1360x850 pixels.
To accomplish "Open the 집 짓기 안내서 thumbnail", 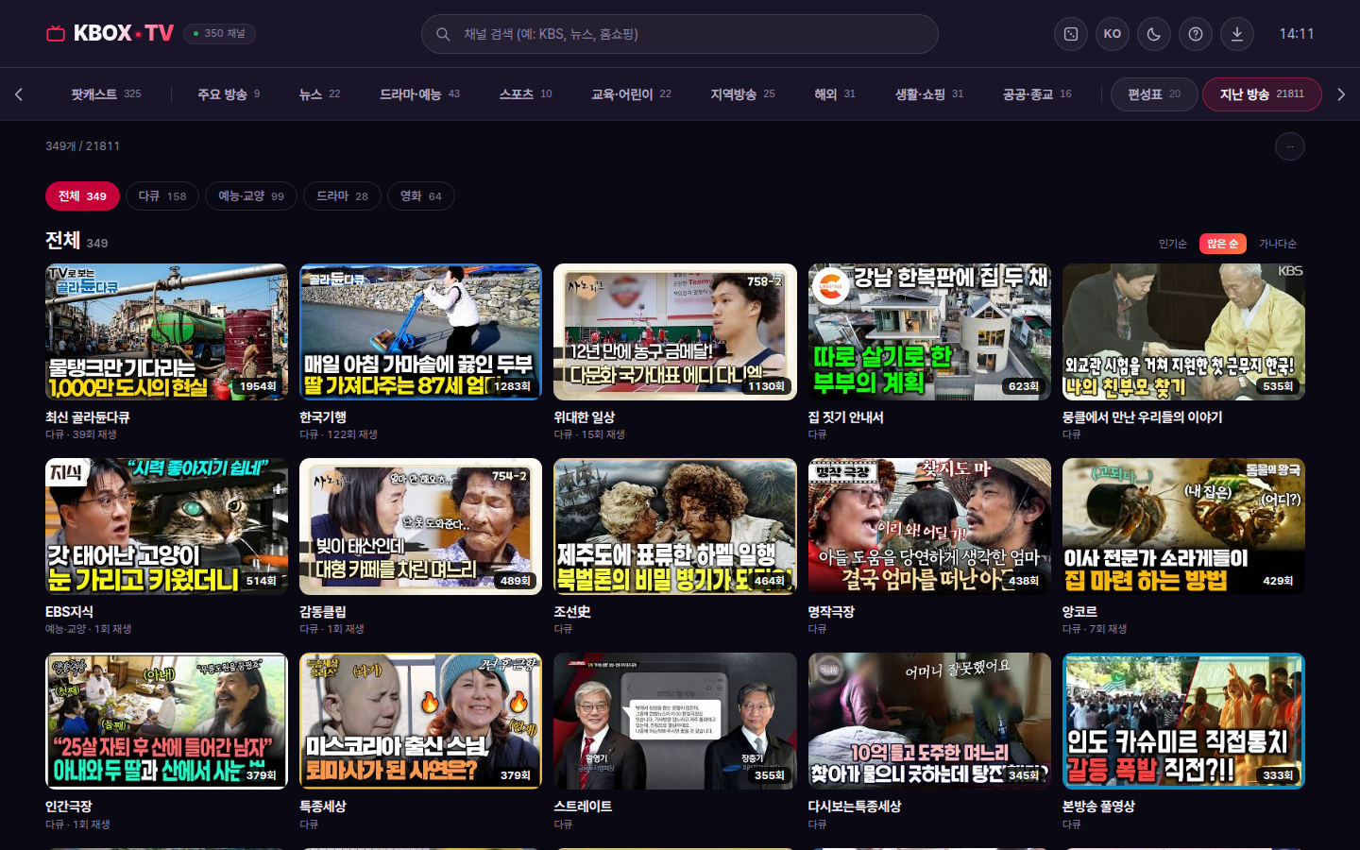I will pos(929,331).
